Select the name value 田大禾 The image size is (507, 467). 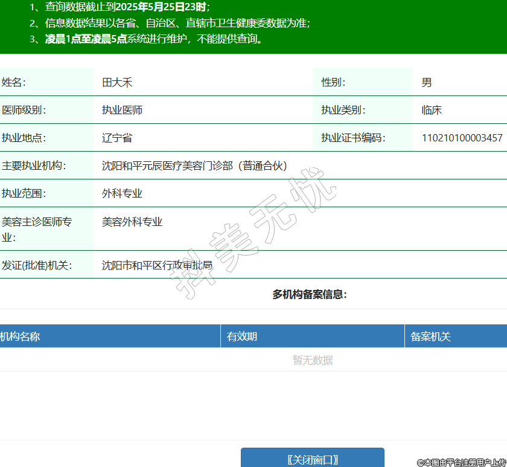pos(117,82)
